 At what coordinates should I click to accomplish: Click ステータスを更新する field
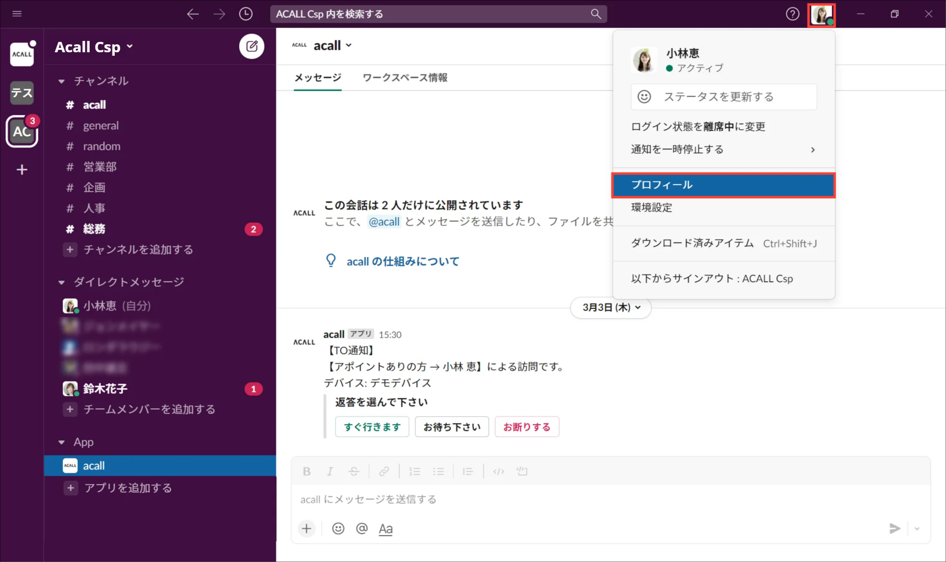(723, 97)
